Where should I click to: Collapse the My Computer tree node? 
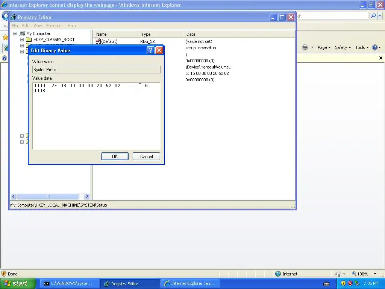(x=15, y=33)
